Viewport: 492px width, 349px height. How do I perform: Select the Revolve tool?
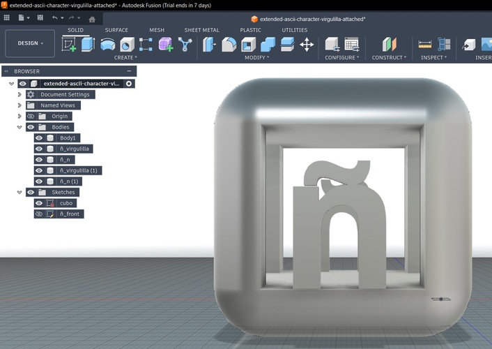107,45
